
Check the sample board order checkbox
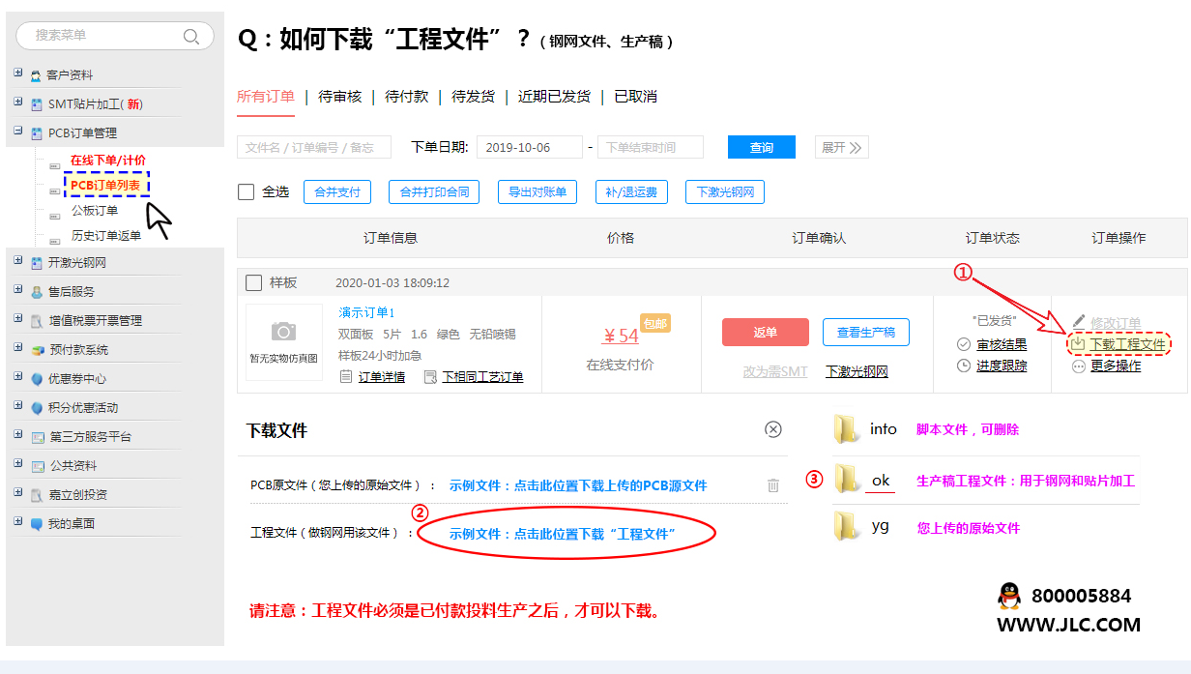pyautogui.click(x=254, y=283)
